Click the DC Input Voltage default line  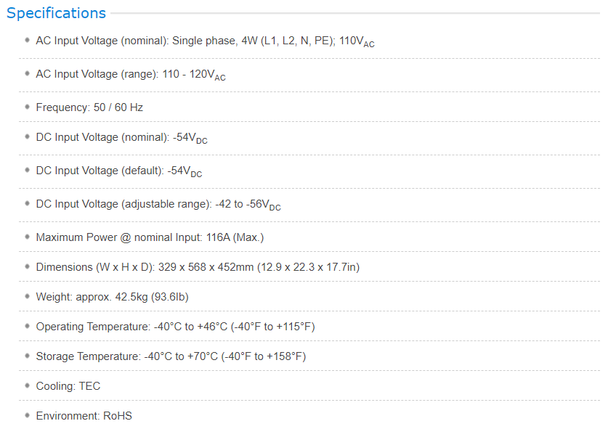(118, 171)
